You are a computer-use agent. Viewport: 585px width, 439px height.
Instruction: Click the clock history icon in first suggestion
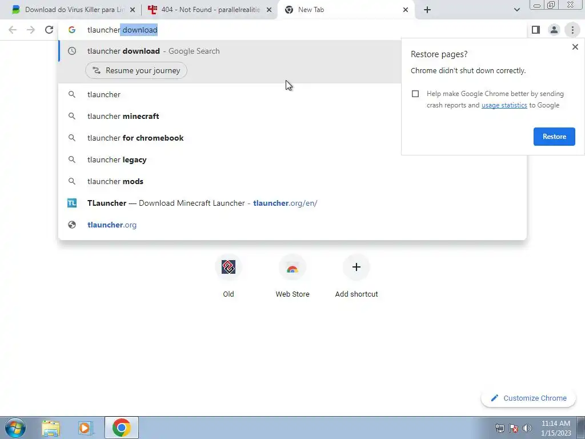click(x=72, y=51)
